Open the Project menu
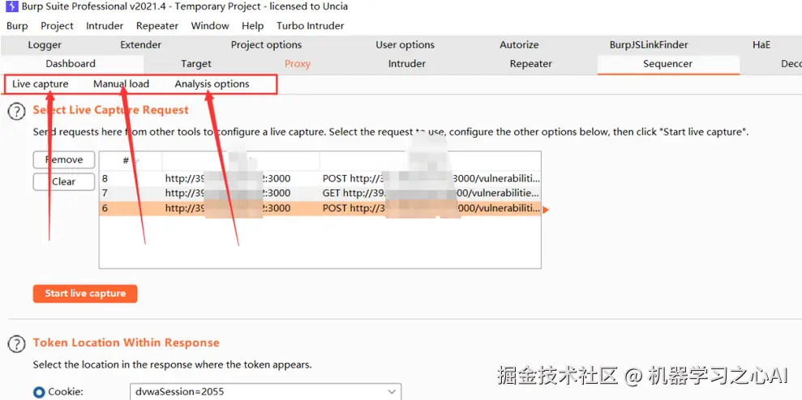The width and height of the screenshot is (802, 400). click(58, 26)
